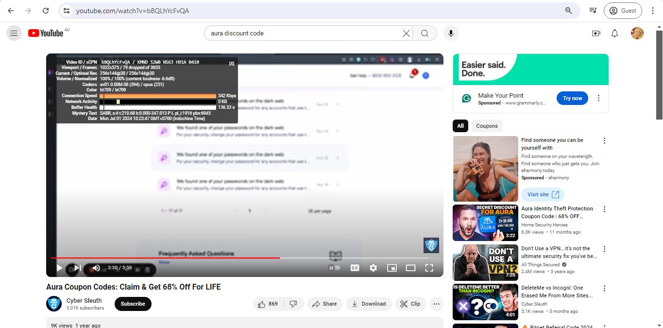Open more actions menu below video

[436, 304]
